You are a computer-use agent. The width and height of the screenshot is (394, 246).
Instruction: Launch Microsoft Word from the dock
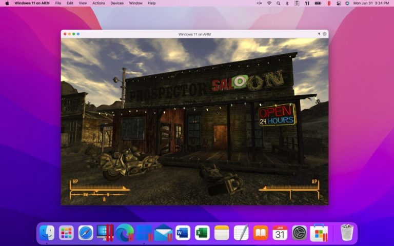(x=183, y=233)
